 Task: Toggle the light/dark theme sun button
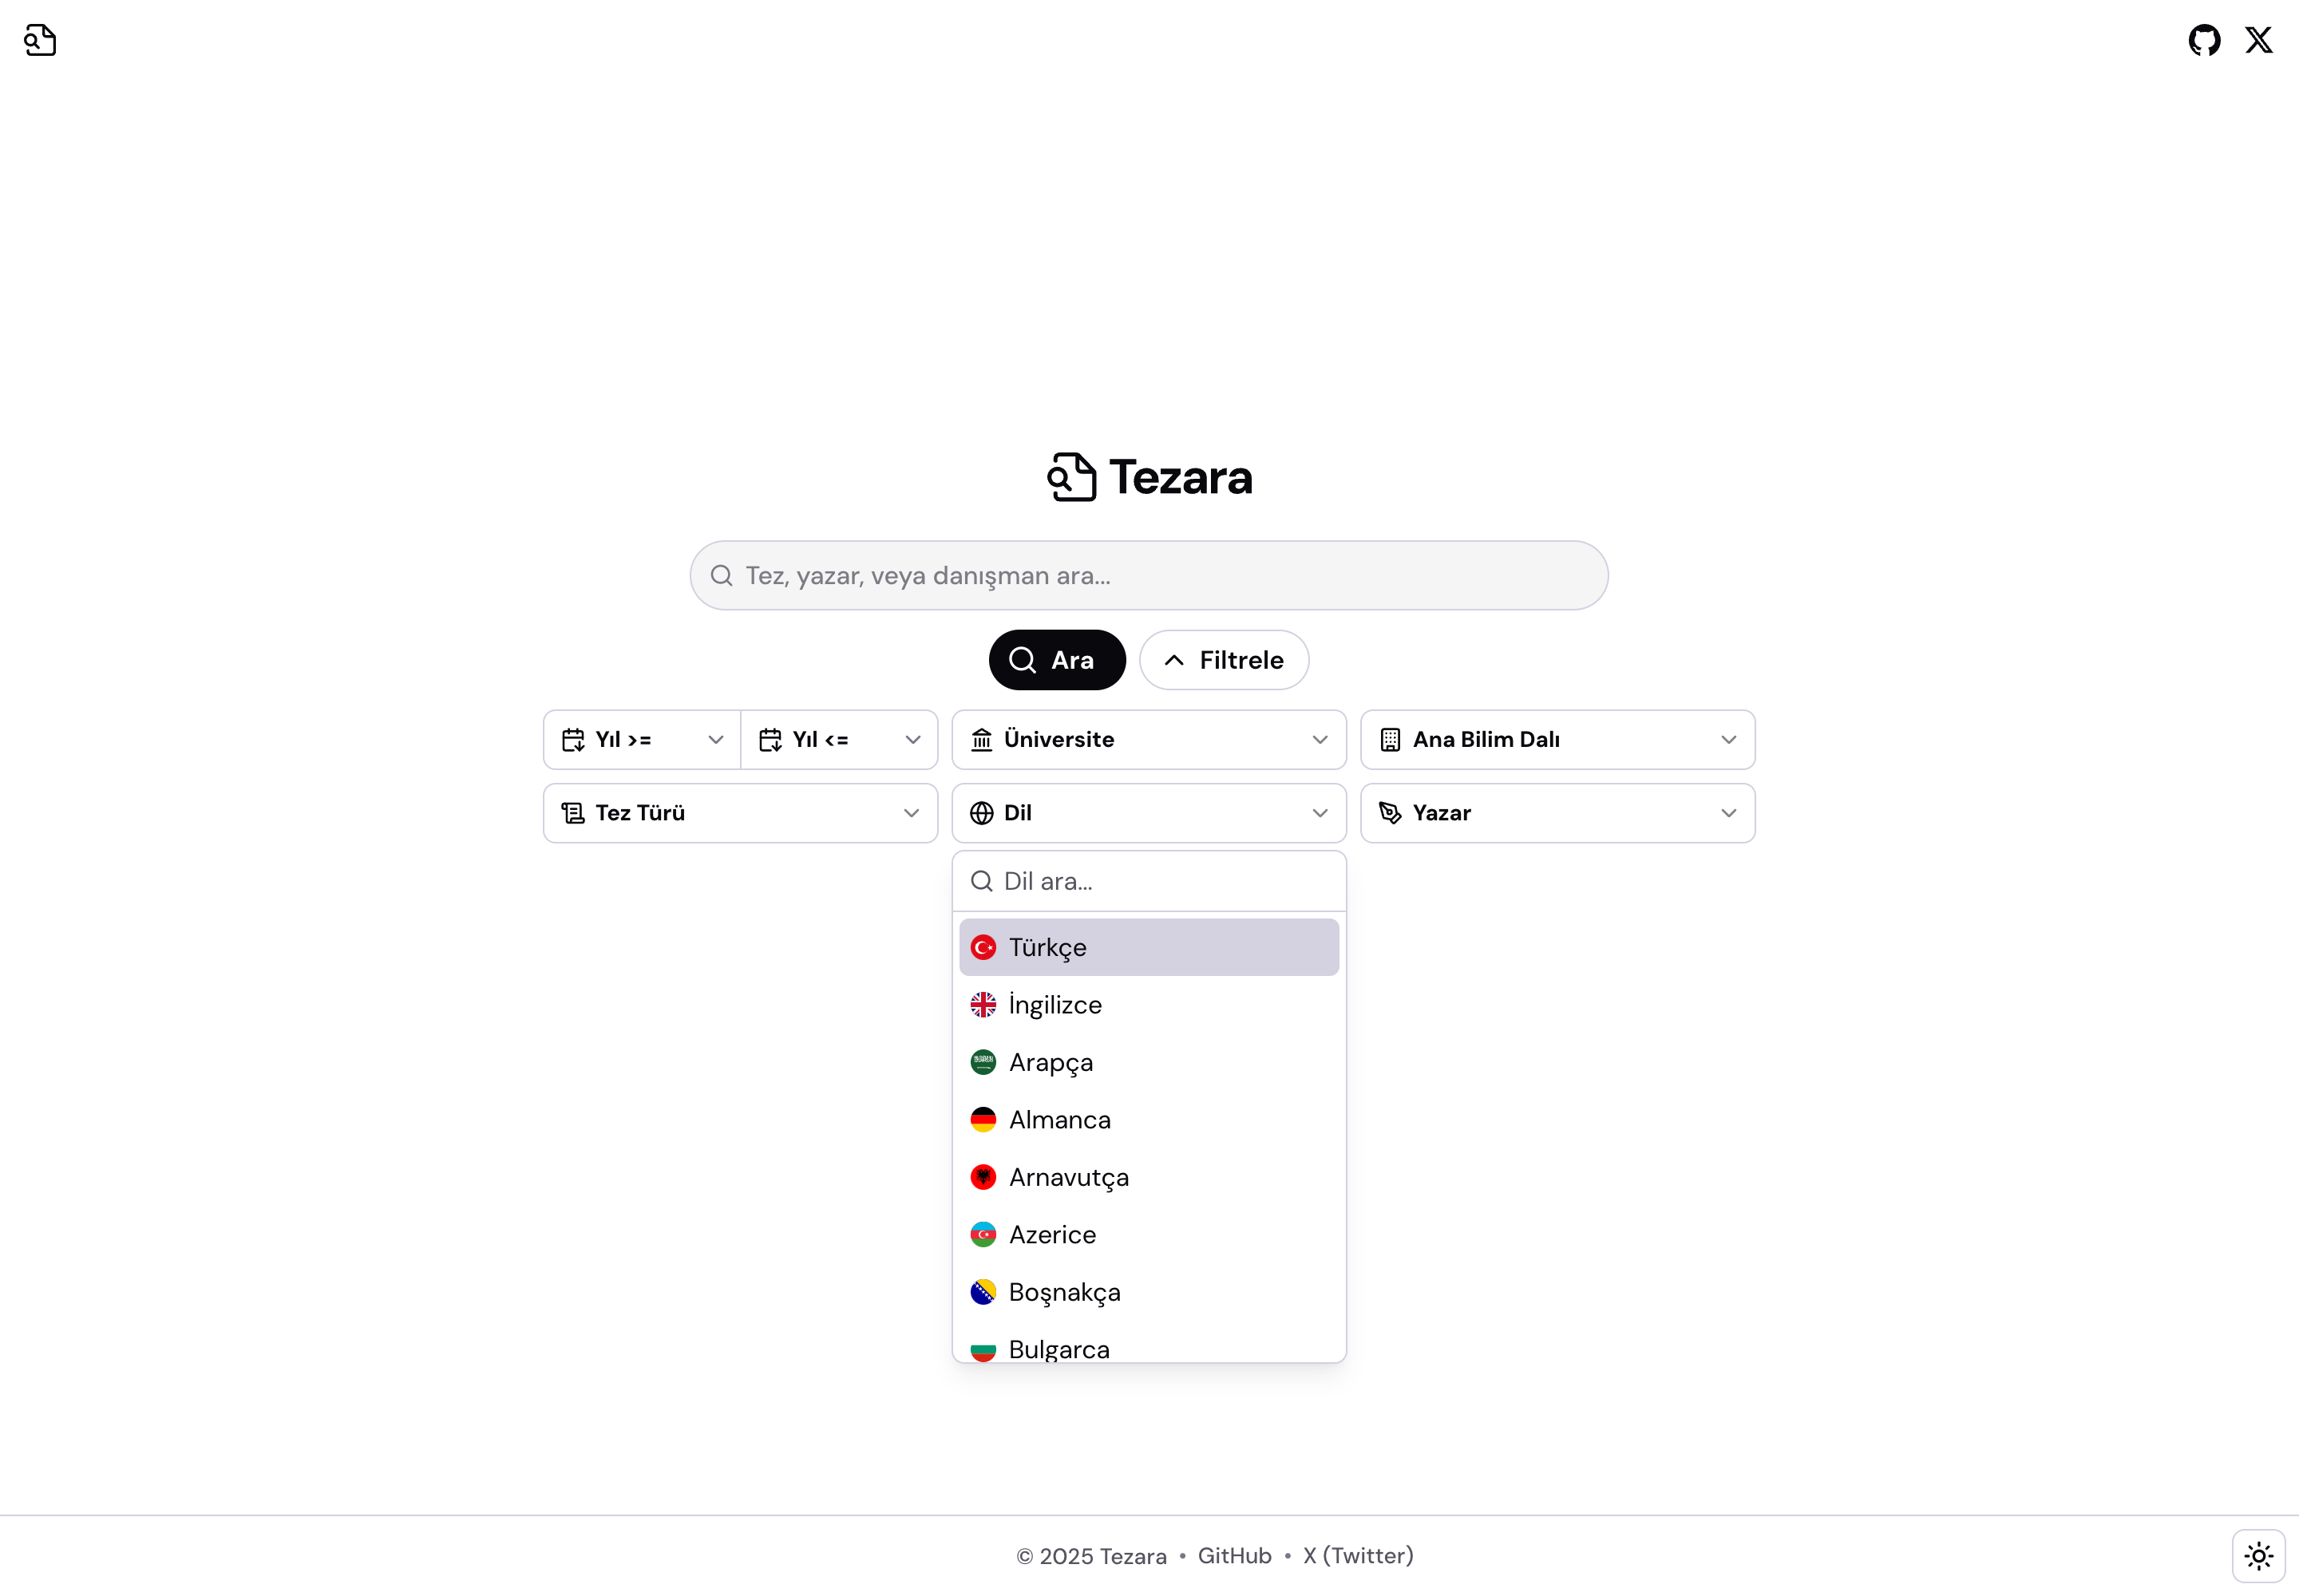click(x=2258, y=1556)
